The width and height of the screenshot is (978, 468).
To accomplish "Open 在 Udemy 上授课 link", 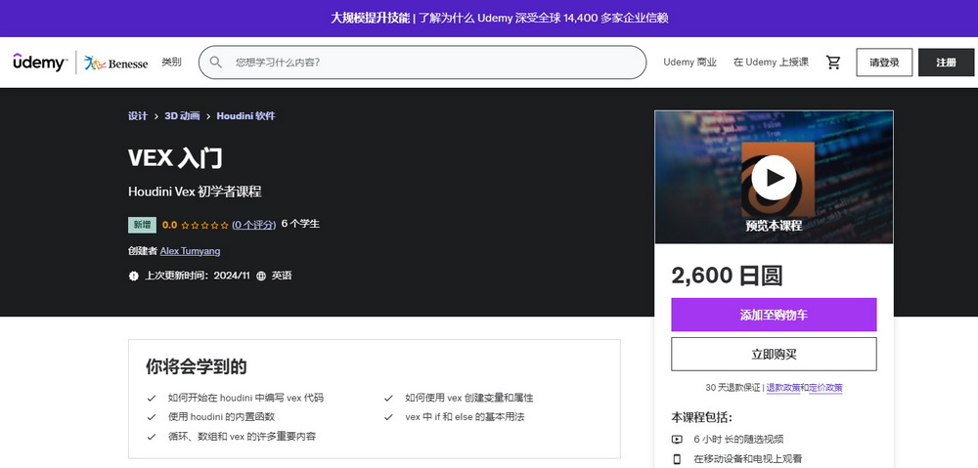I will 771,63.
